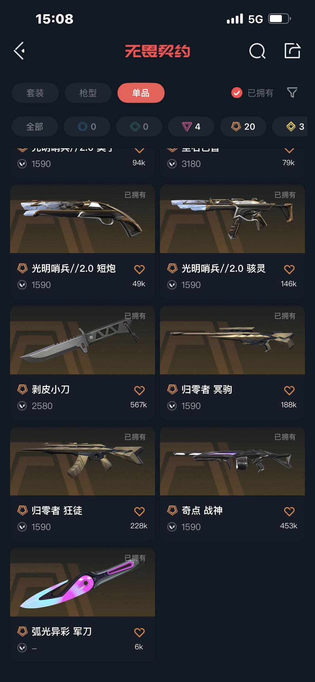Tap the 全部 filter button

click(35, 126)
